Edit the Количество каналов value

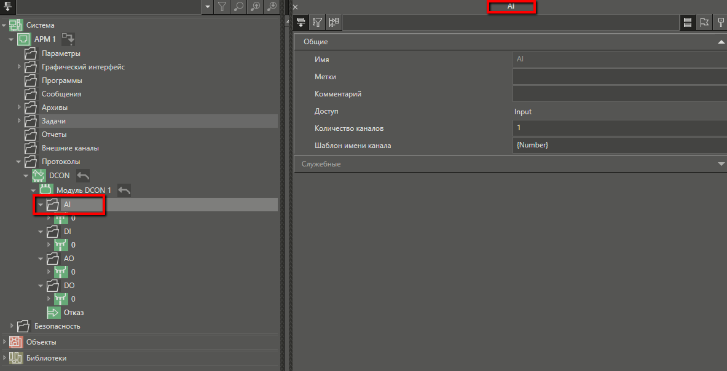pos(615,128)
